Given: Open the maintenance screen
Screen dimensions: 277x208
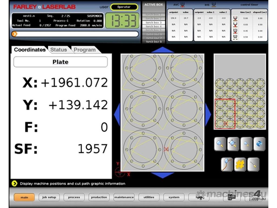Looking at the screenshot, I should point(124,197).
